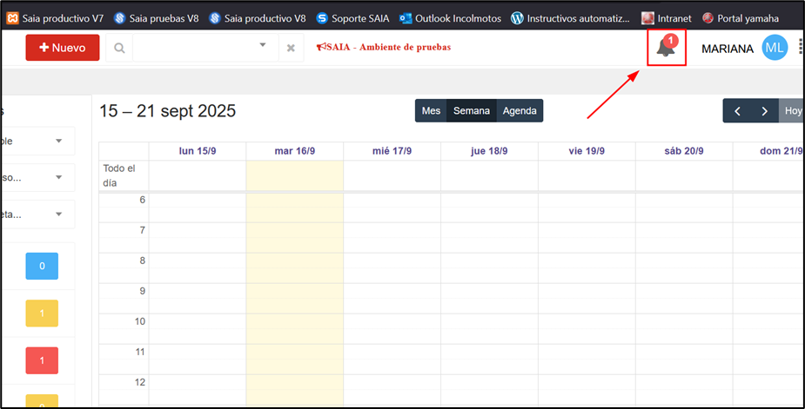Go to previous week arrow
This screenshot has height=409, width=805.
tap(737, 111)
